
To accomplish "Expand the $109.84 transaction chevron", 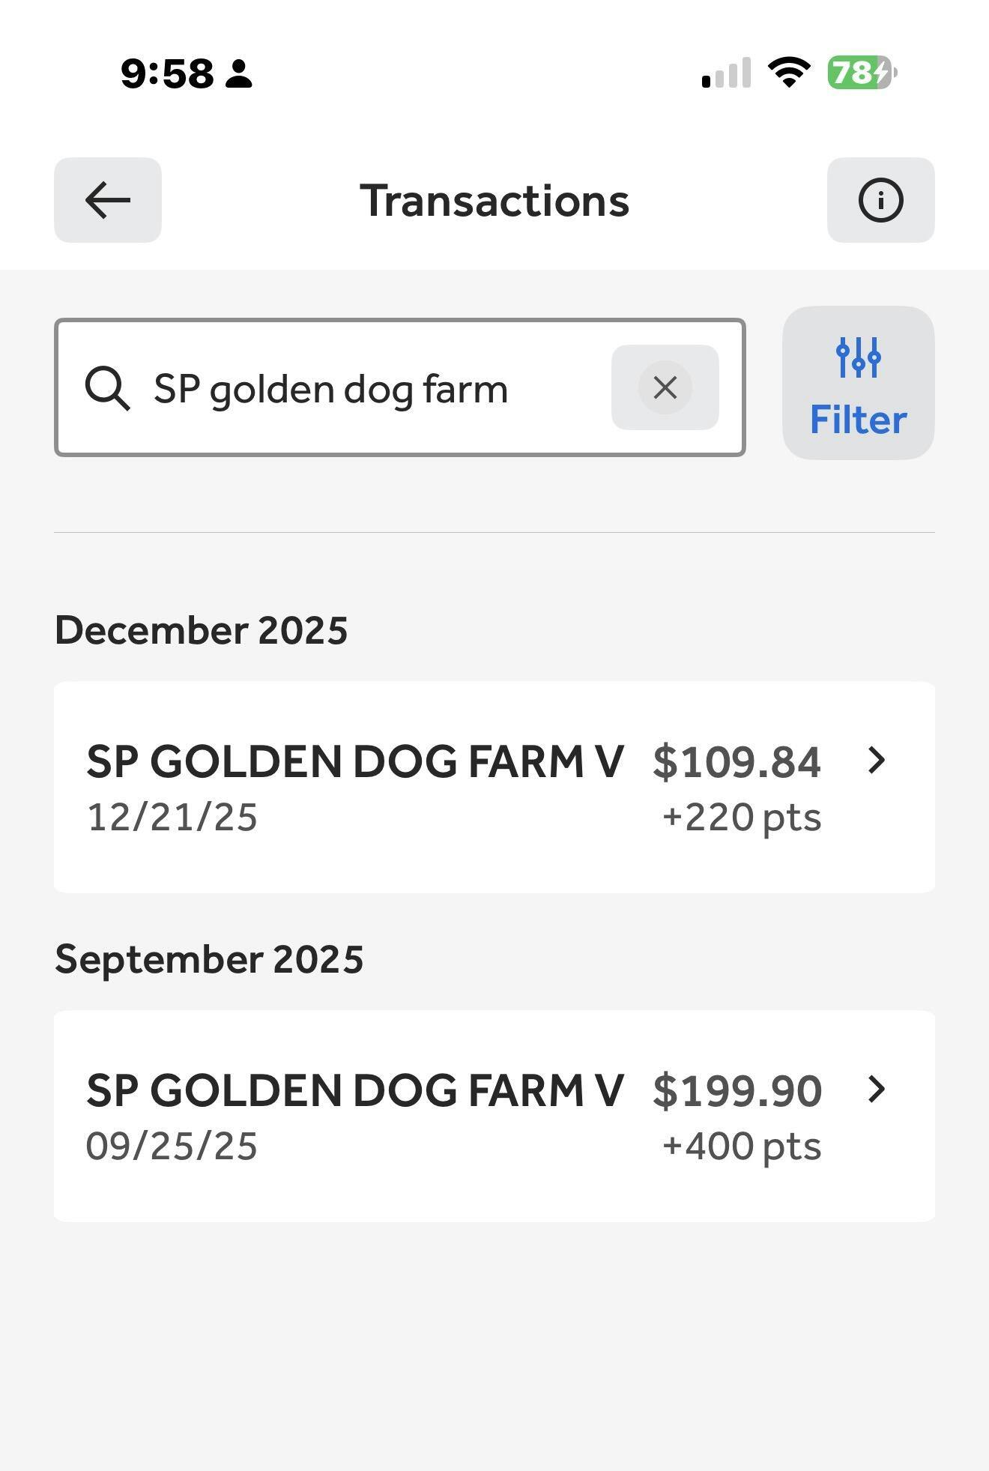I will pyautogui.click(x=876, y=761).
